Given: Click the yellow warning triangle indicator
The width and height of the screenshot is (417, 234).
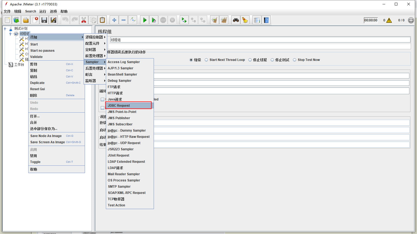Looking at the screenshot, I should [x=389, y=20].
